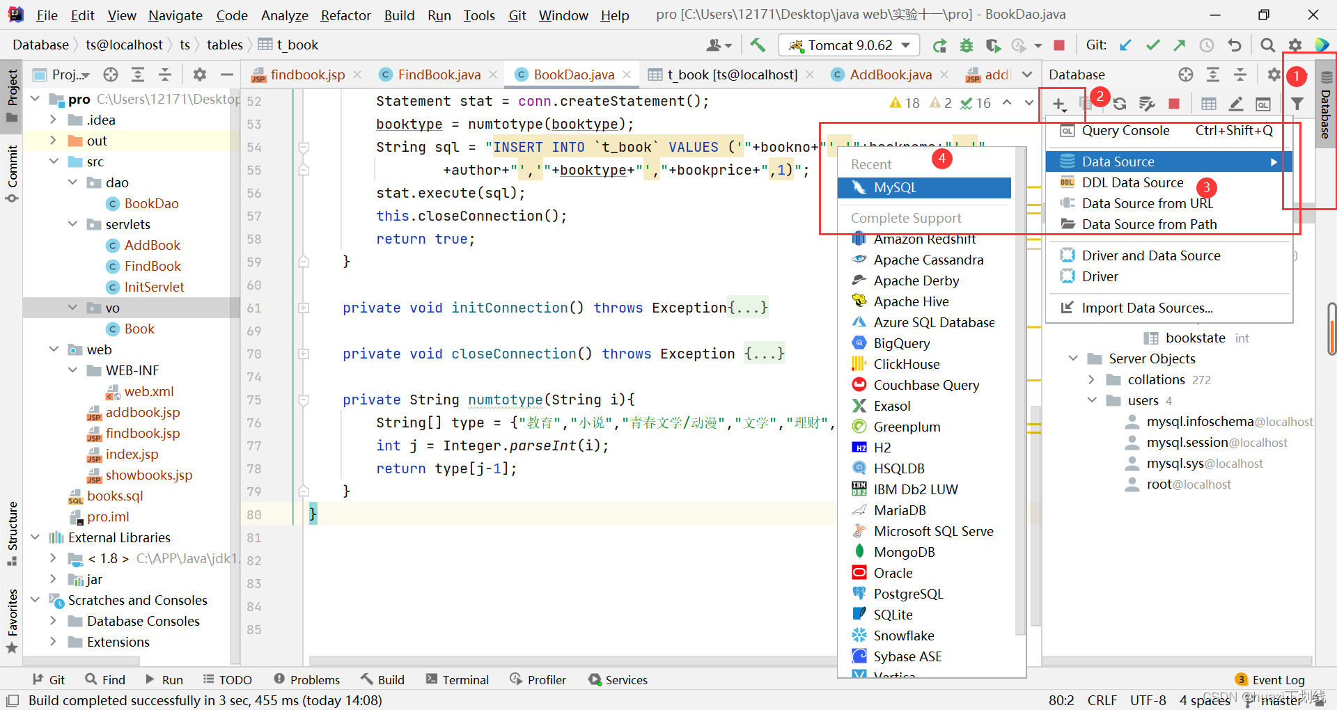Toggle the Services tool window
1337x710 pixels.
click(x=618, y=679)
